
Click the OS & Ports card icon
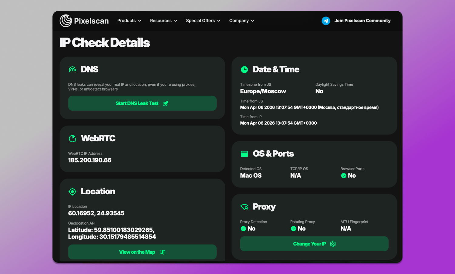pos(244,154)
